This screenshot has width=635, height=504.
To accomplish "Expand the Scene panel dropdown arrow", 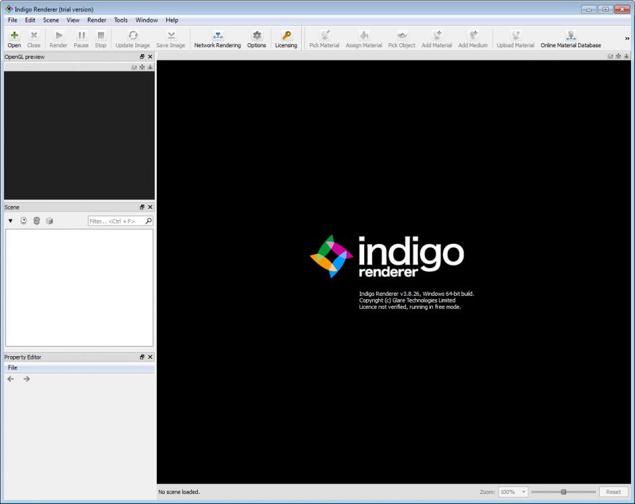I will [x=11, y=221].
